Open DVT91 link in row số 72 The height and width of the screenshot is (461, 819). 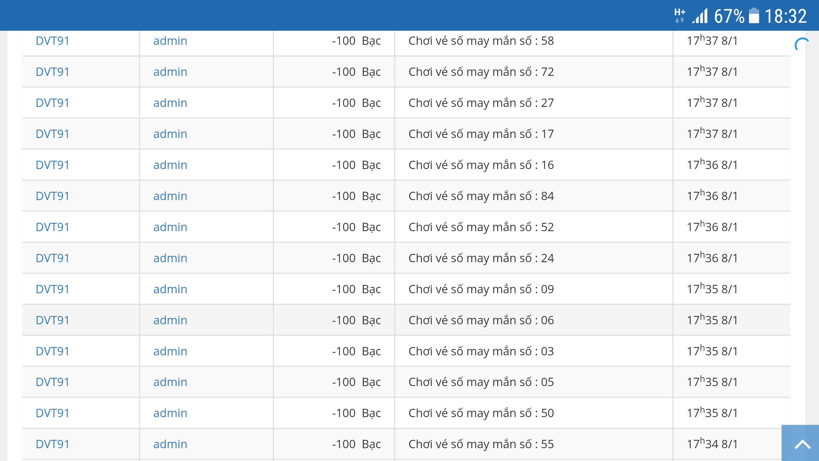(x=52, y=72)
